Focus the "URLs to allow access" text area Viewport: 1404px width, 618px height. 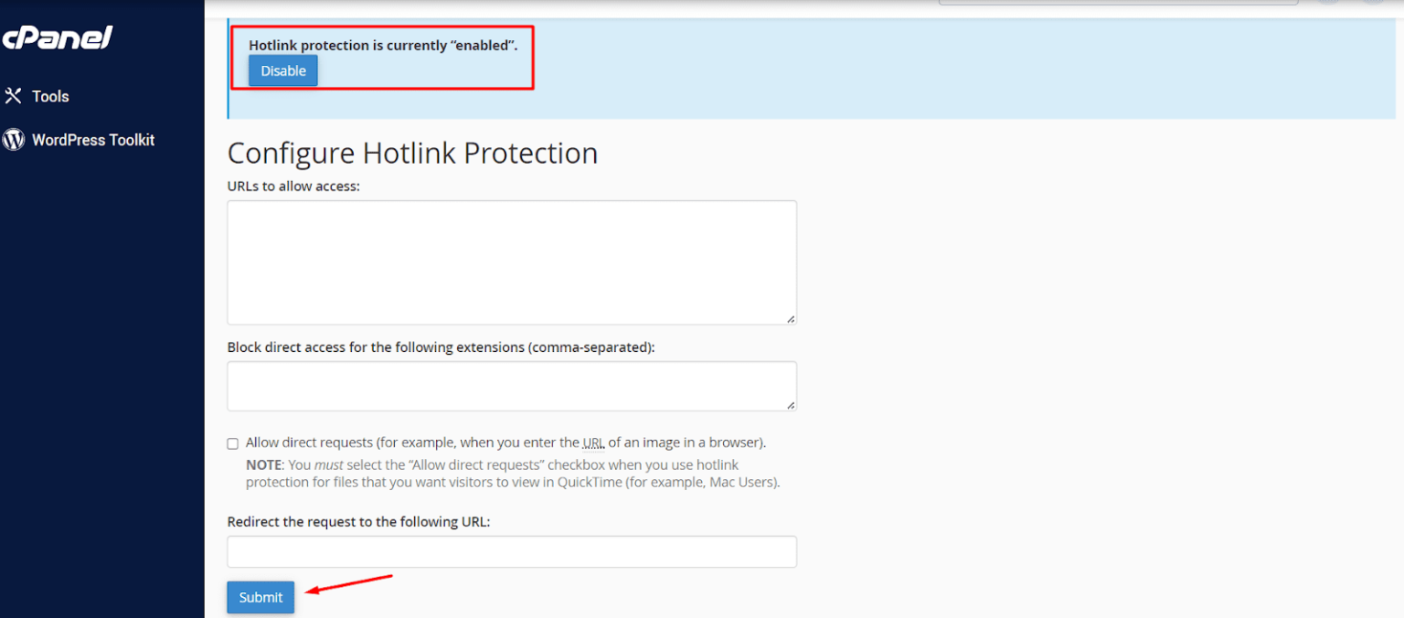pos(511,261)
